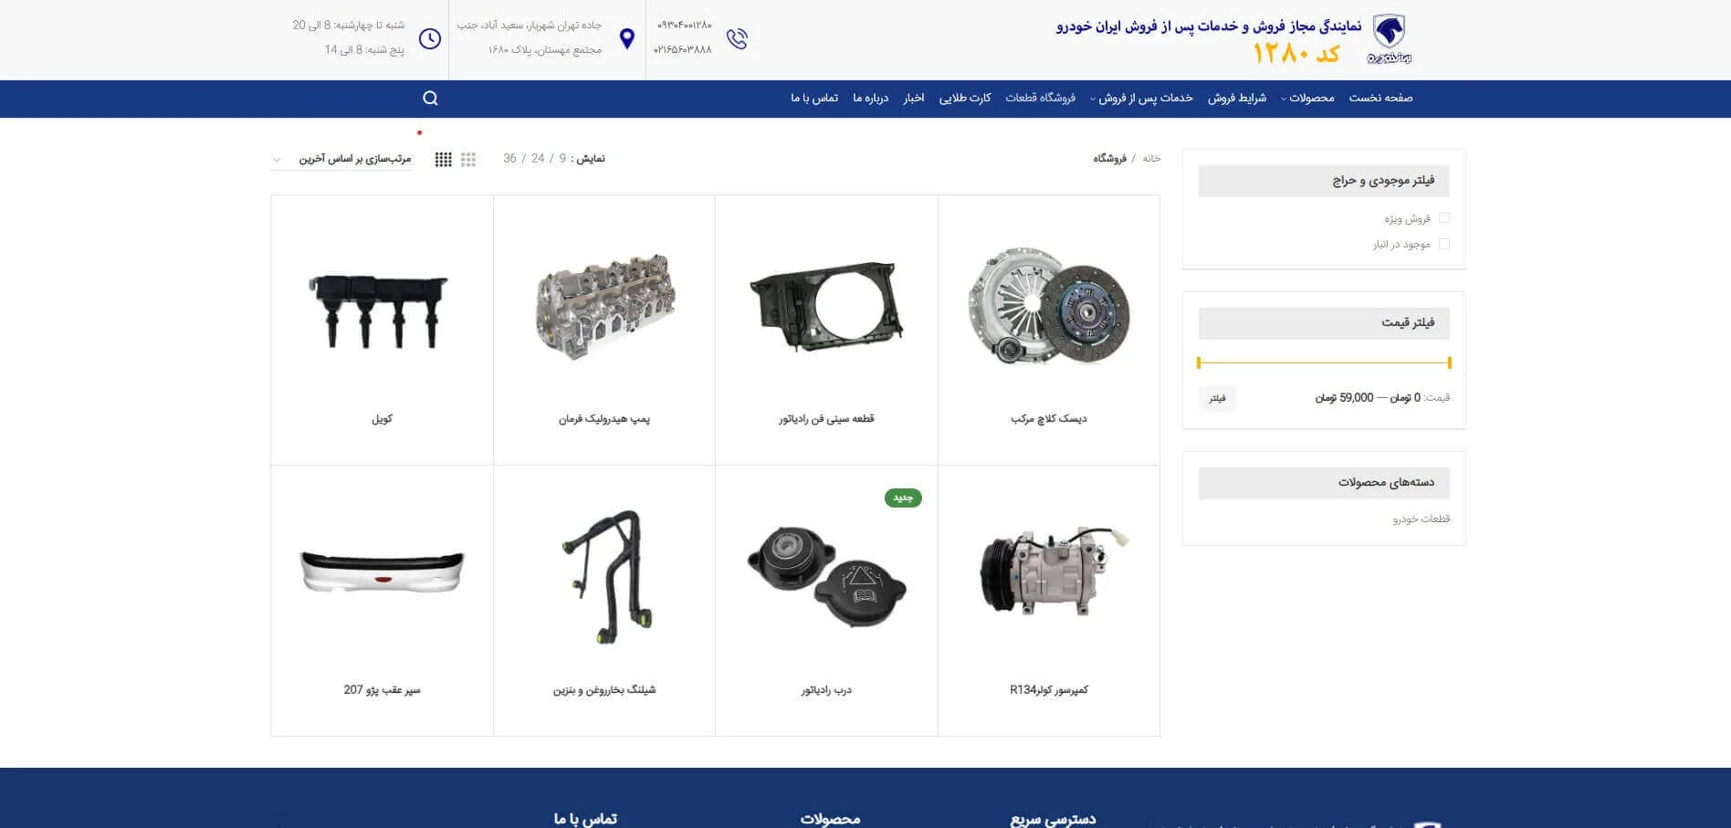1731x828 pixels.
Task: Click the فیلتر price button
Action: 1217,398
